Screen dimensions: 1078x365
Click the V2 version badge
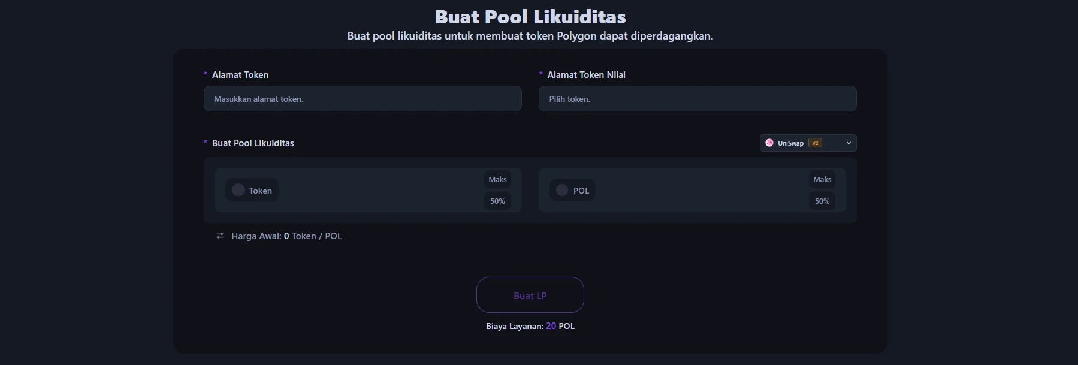(815, 143)
